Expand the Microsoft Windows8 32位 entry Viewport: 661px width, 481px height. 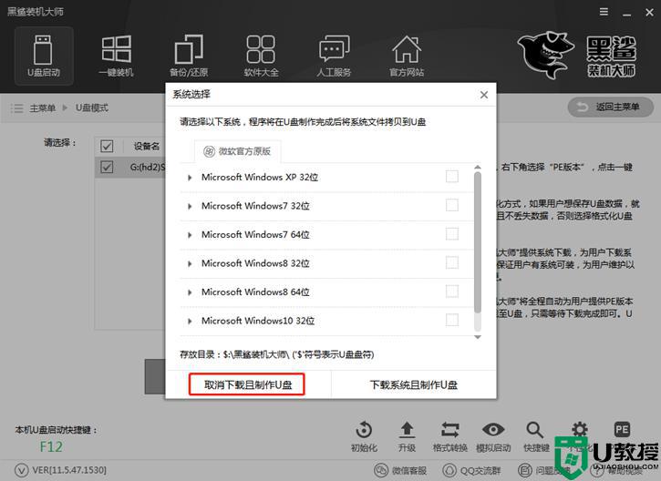[190, 263]
